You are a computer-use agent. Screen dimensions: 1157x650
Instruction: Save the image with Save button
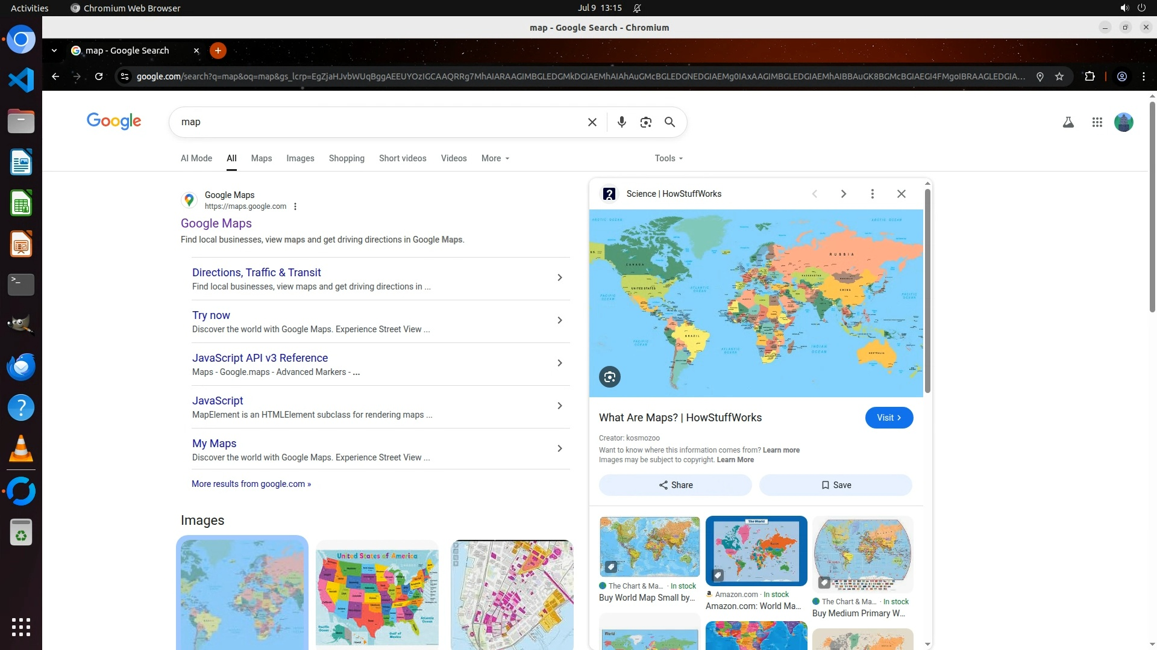point(835,485)
